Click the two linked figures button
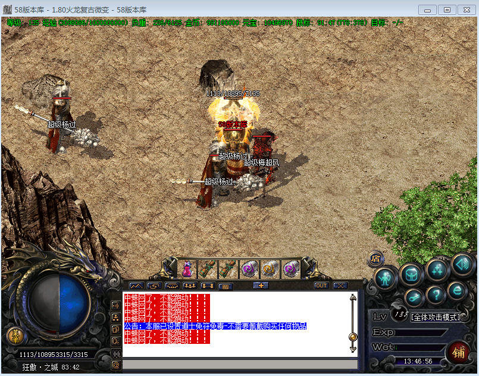The height and width of the screenshot is (376, 479). (208, 286)
